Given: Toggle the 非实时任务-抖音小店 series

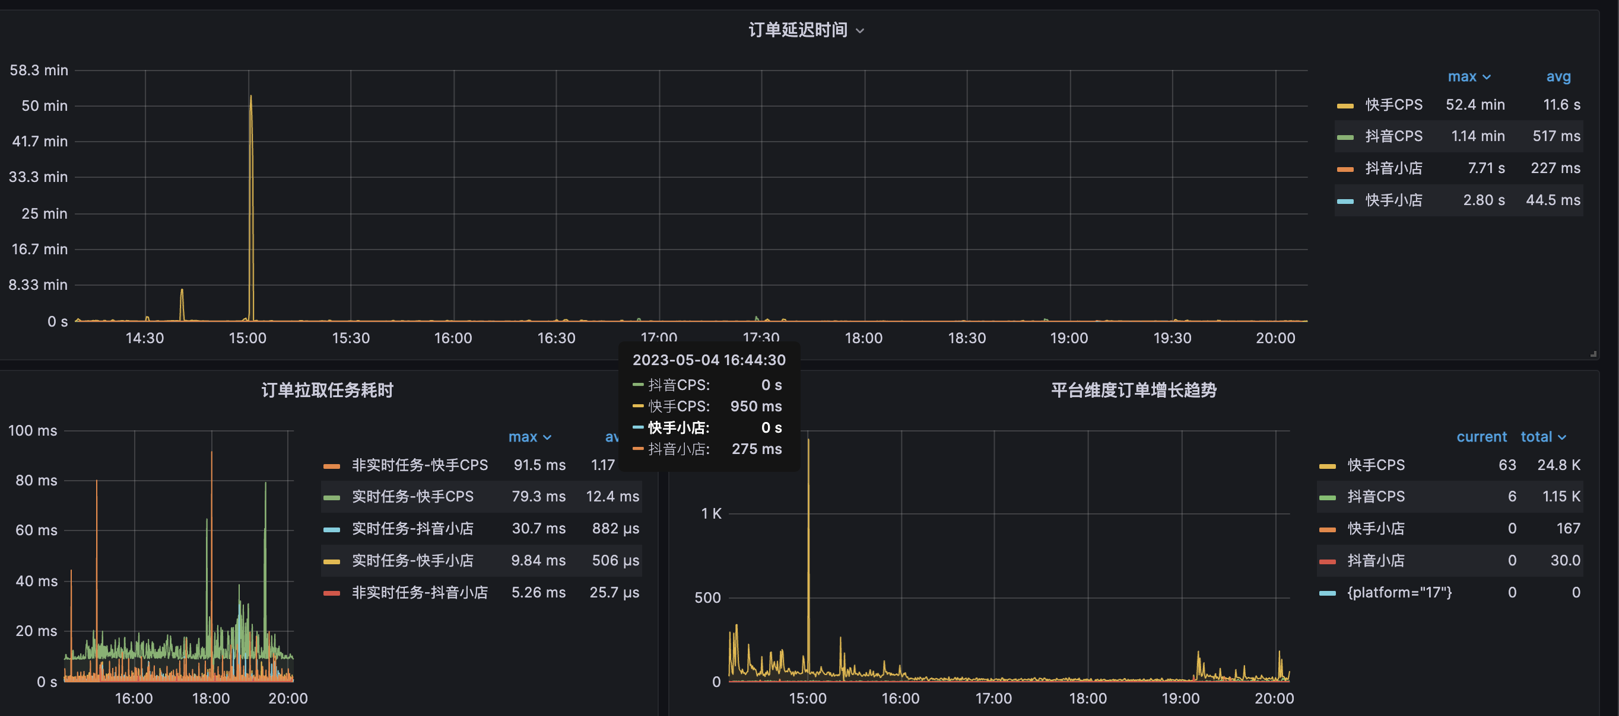Looking at the screenshot, I should (419, 592).
